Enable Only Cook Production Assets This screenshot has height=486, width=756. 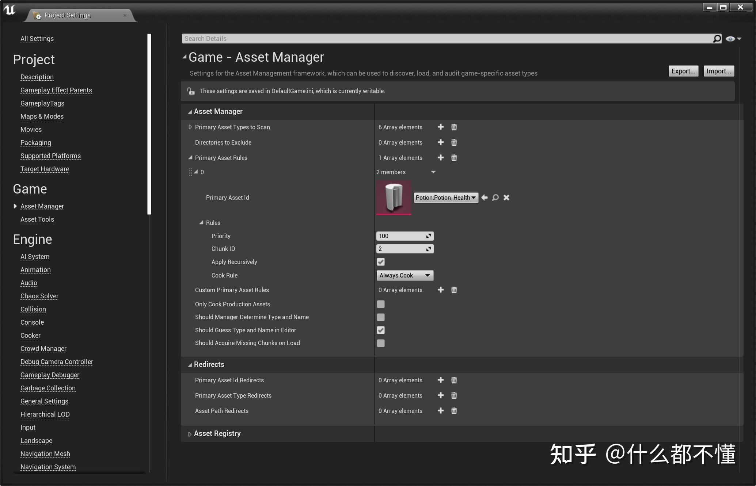point(381,304)
